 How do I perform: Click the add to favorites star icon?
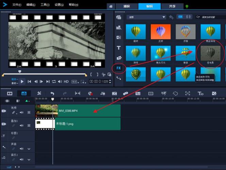[171, 17]
